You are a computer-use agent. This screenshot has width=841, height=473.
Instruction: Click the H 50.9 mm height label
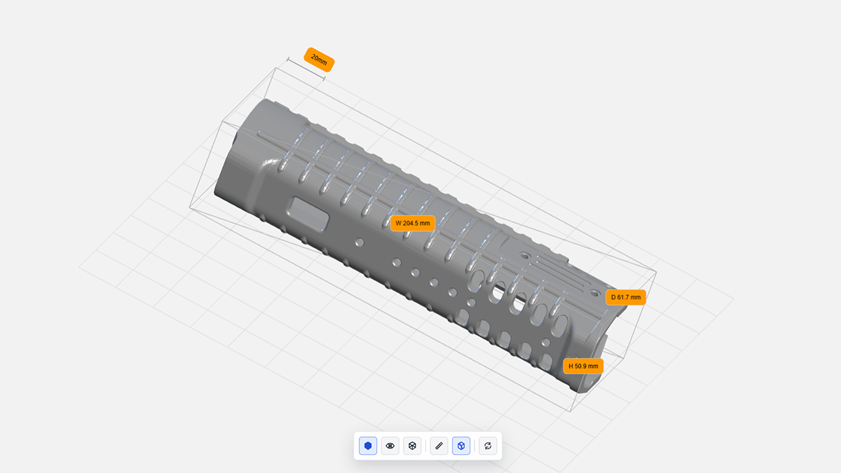tap(583, 366)
